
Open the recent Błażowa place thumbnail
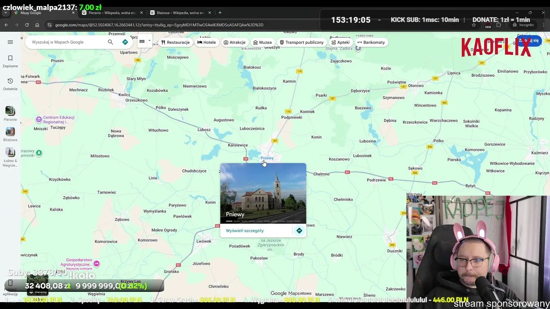pyautogui.click(x=10, y=131)
